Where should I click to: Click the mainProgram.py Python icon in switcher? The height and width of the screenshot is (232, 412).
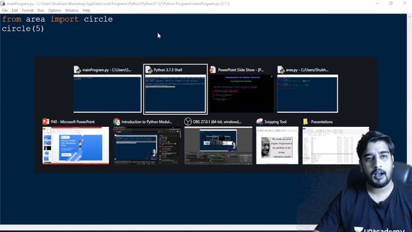[77, 70]
